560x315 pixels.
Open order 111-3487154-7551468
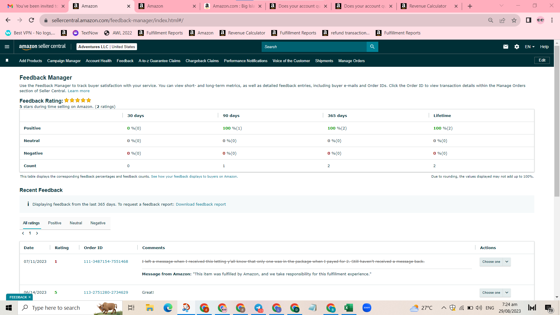click(x=106, y=261)
